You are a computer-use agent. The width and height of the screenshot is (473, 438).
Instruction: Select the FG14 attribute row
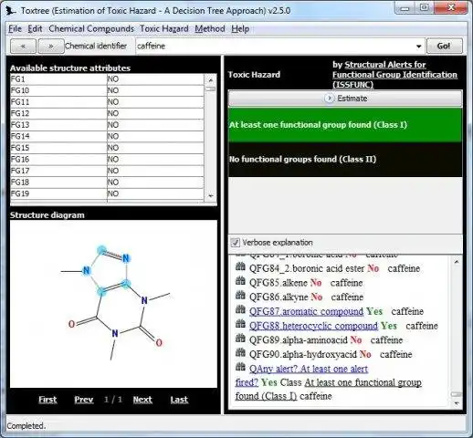point(107,136)
